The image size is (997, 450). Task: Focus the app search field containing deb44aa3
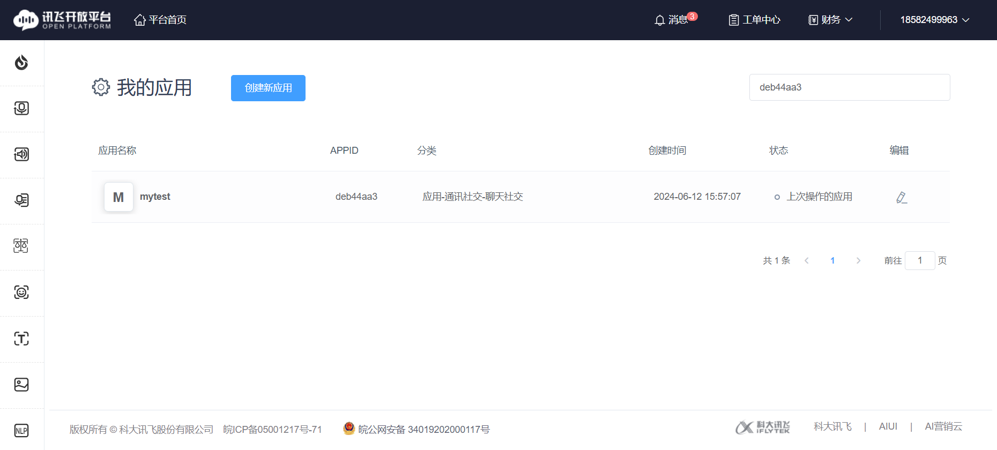850,87
